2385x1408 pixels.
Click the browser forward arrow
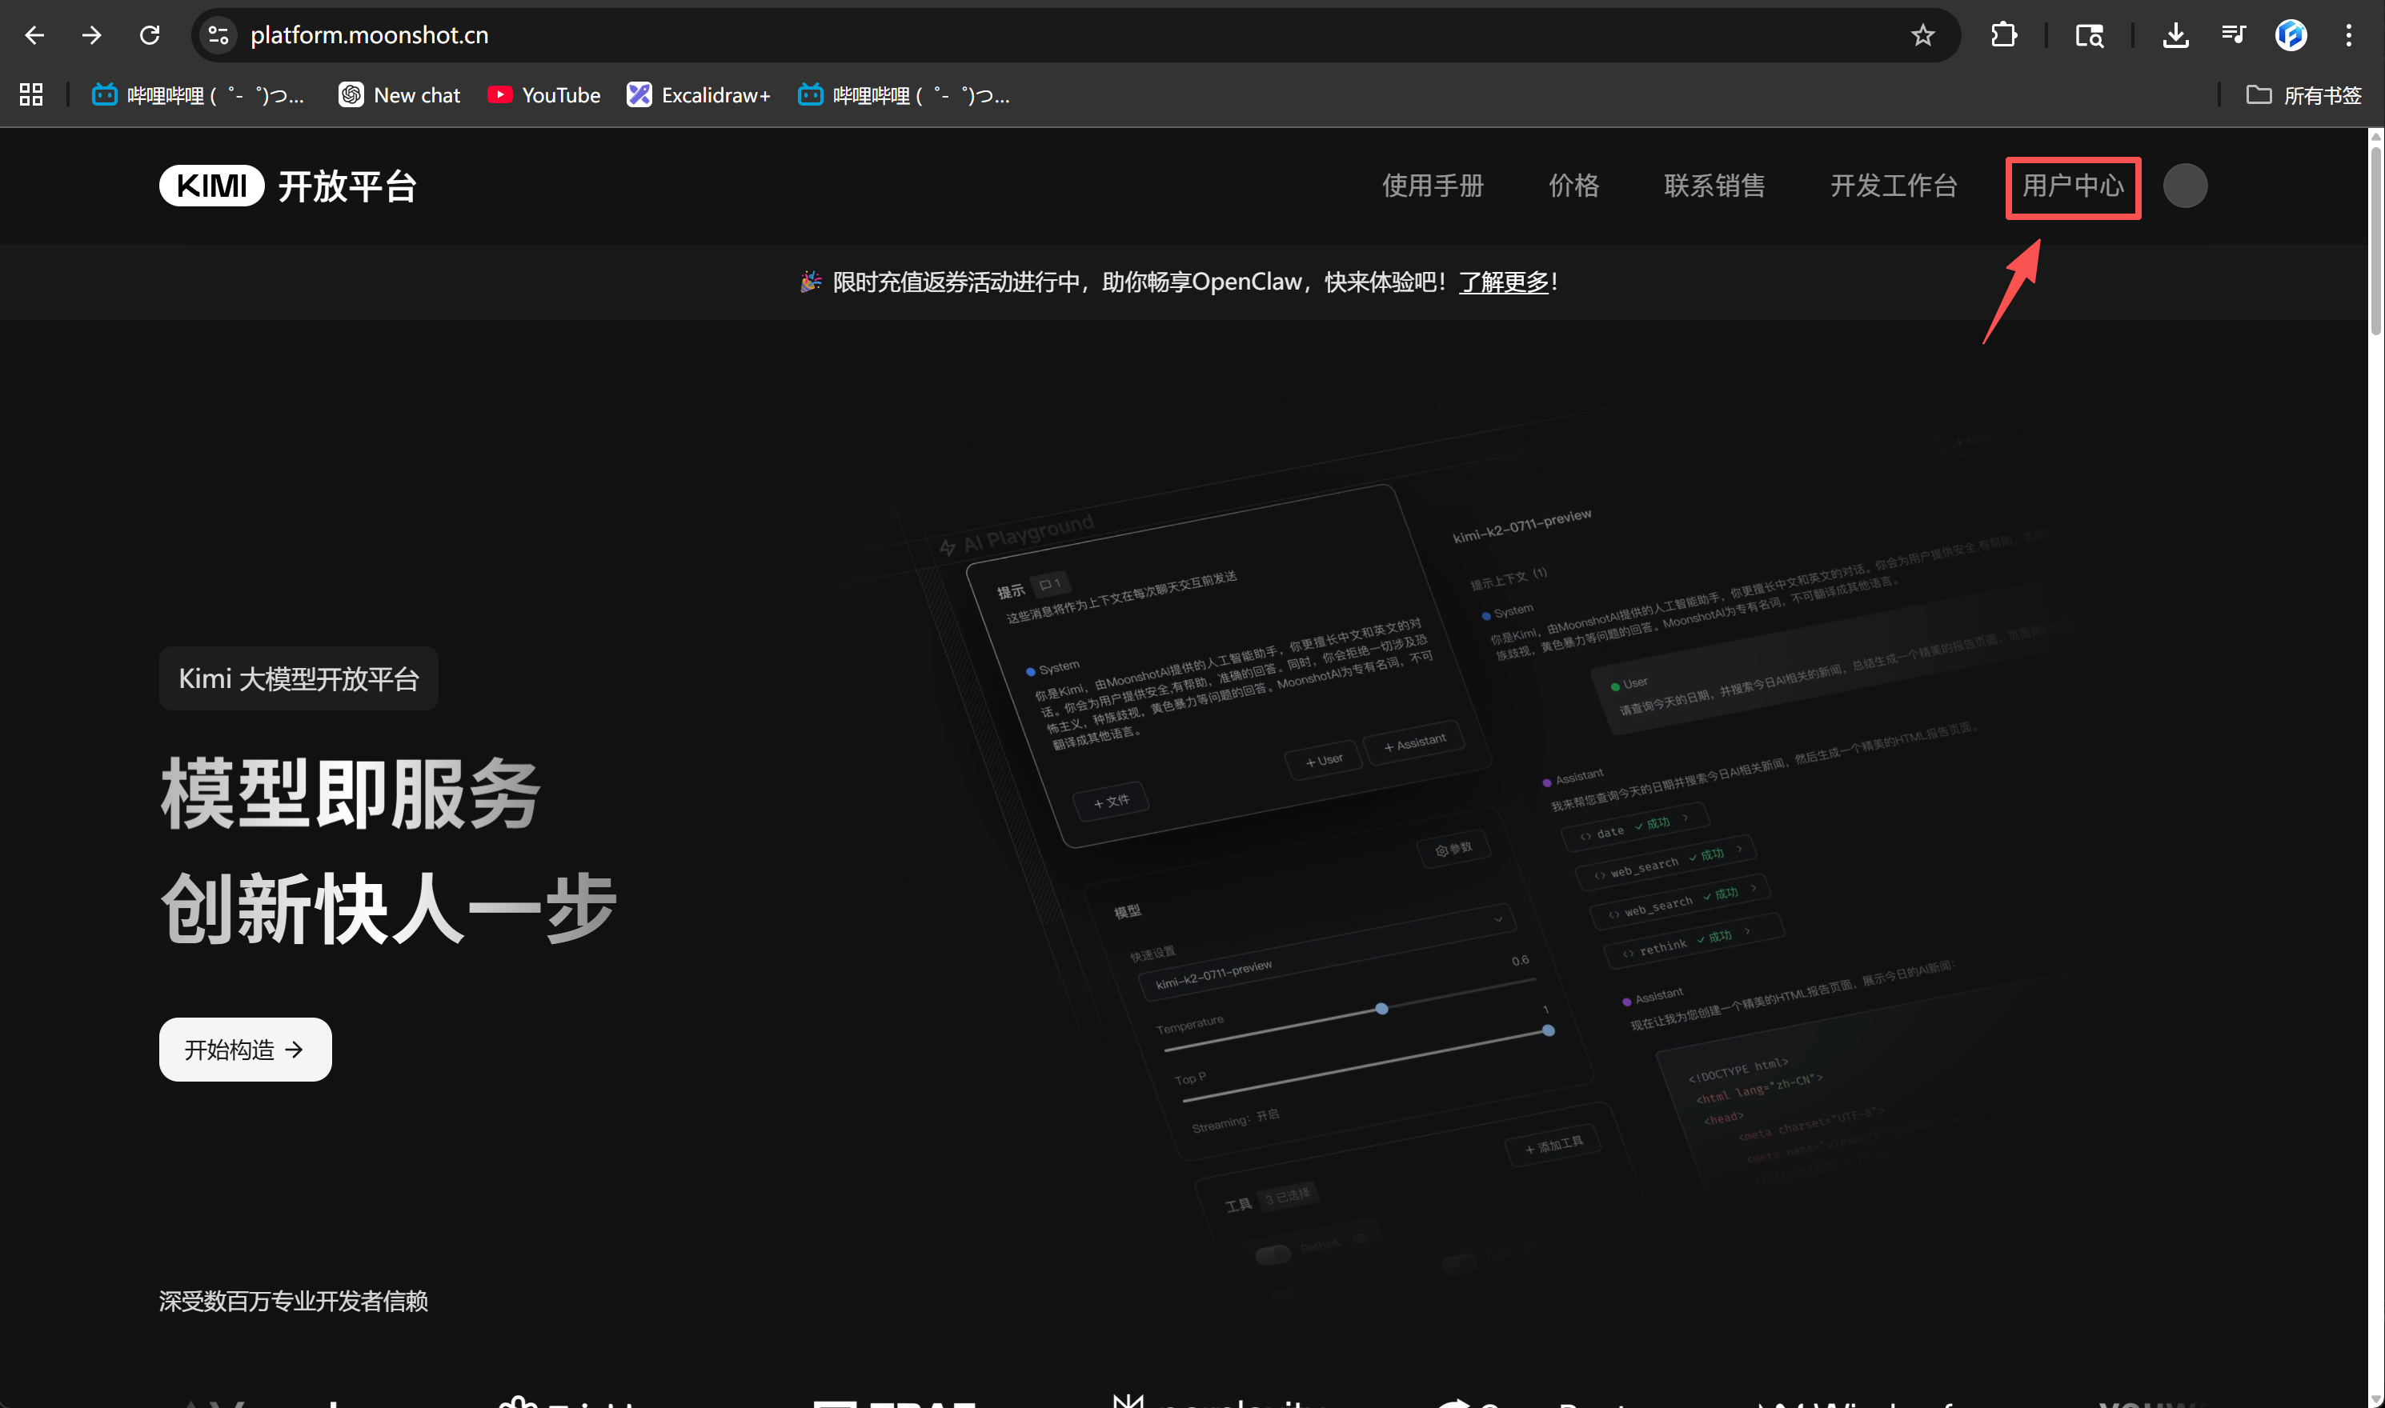(91, 35)
